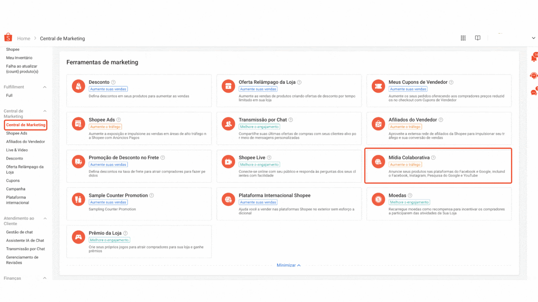Select the Shopee Live camera icon
Viewport: 538px width, 302px height.
228,161
